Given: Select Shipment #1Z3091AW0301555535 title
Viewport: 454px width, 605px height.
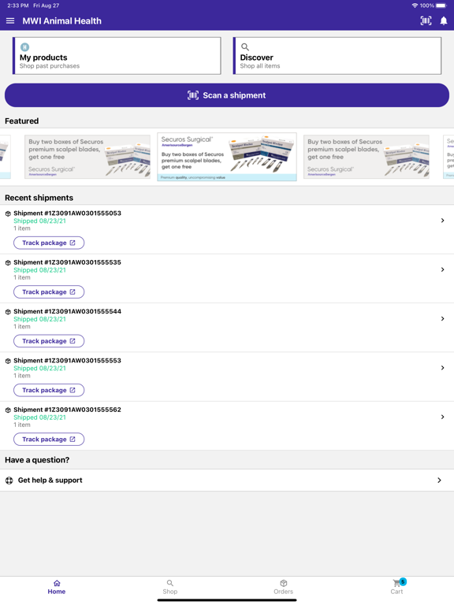Looking at the screenshot, I should [x=67, y=262].
